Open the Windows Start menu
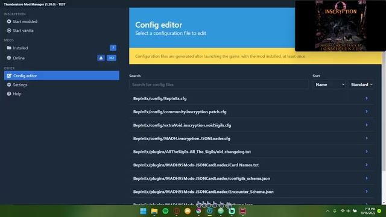The width and height of the screenshot is (386, 217). pos(144,211)
